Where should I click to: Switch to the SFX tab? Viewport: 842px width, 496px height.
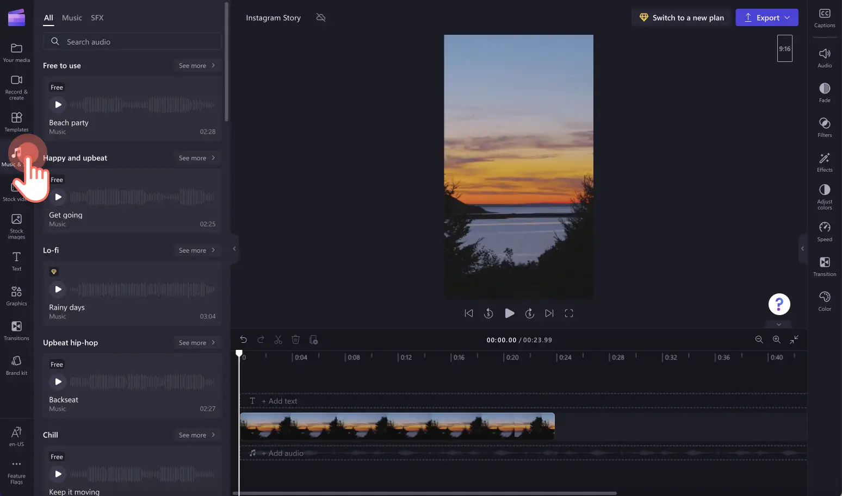coord(97,18)
